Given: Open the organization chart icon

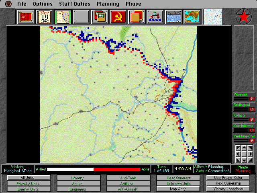Looking at the screenshot, I should point(155,17).
